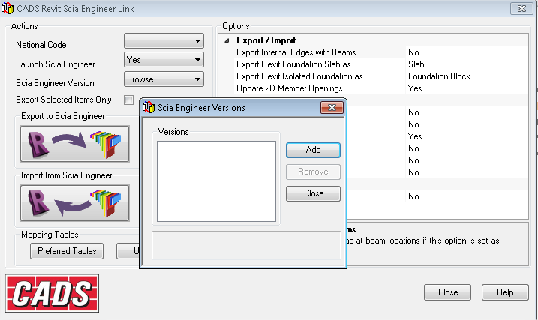Screen dimensions: 538x320
Task: Open the Launch Scia Engineer dropdown
Action: point(164,60)
